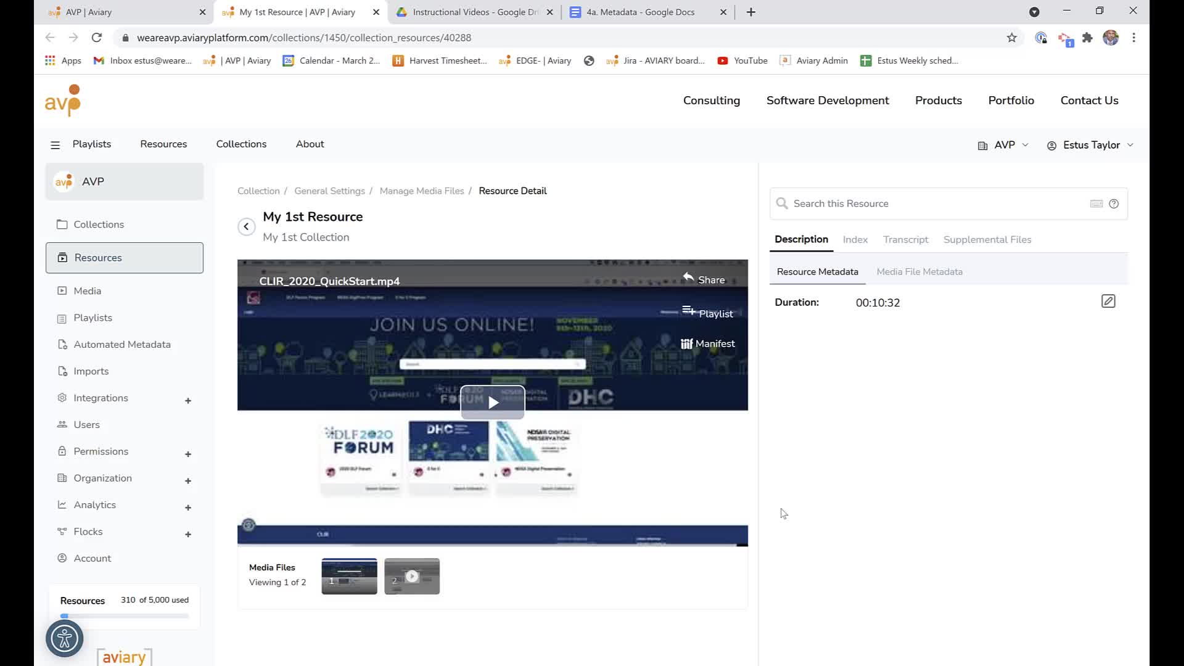Expand the Integrations sidebar section
Image resolution: width=1184 pixels, height=666 pixels.
188,401
